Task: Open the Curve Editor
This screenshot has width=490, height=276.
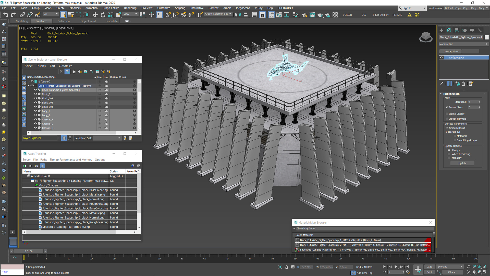Action: 279,15
